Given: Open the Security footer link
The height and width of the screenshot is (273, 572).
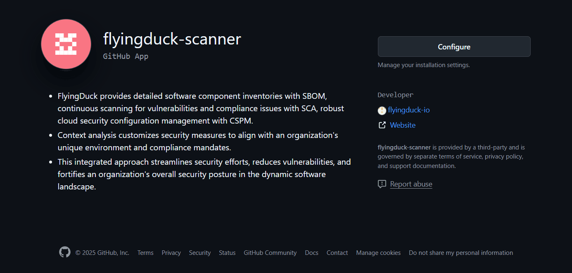Looking at the screenshot, I should point(200,253).
